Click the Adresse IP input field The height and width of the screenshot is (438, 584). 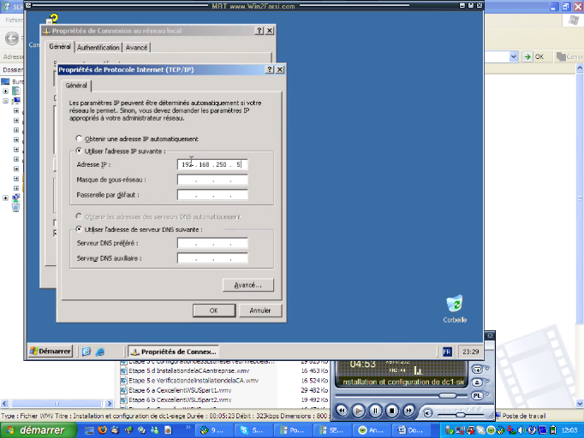click(x=212, y=164)
